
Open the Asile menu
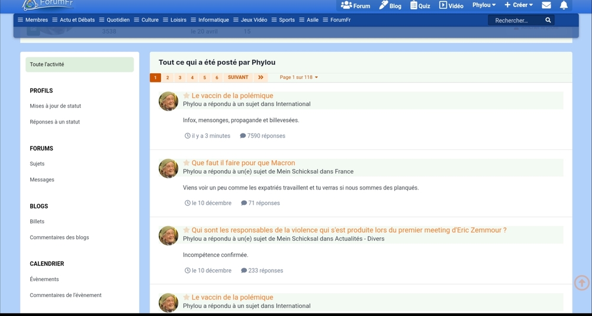[309, 20]
